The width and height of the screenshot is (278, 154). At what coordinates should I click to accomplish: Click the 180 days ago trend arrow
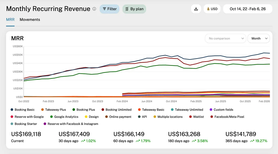click(194, 141)
